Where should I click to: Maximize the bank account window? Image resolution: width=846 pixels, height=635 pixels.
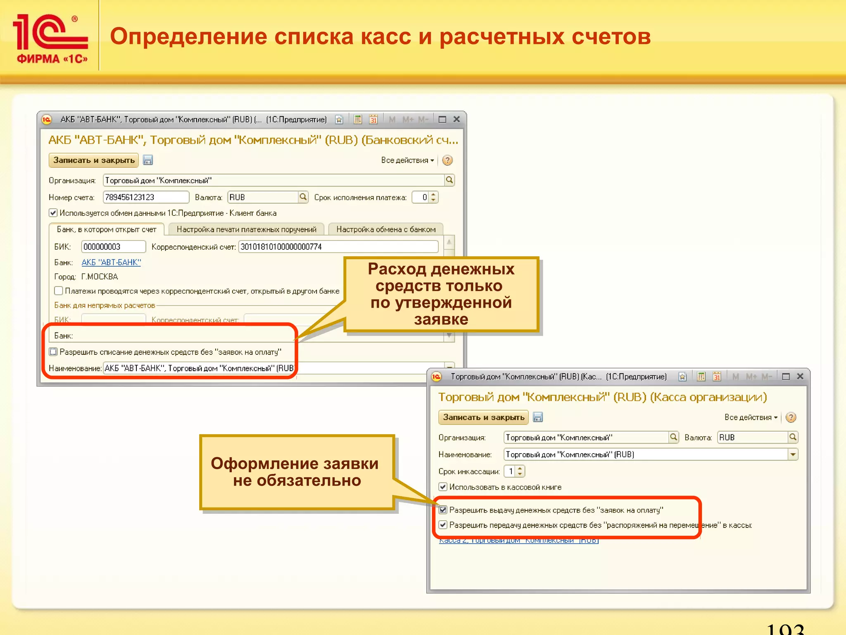click(442, 119)
